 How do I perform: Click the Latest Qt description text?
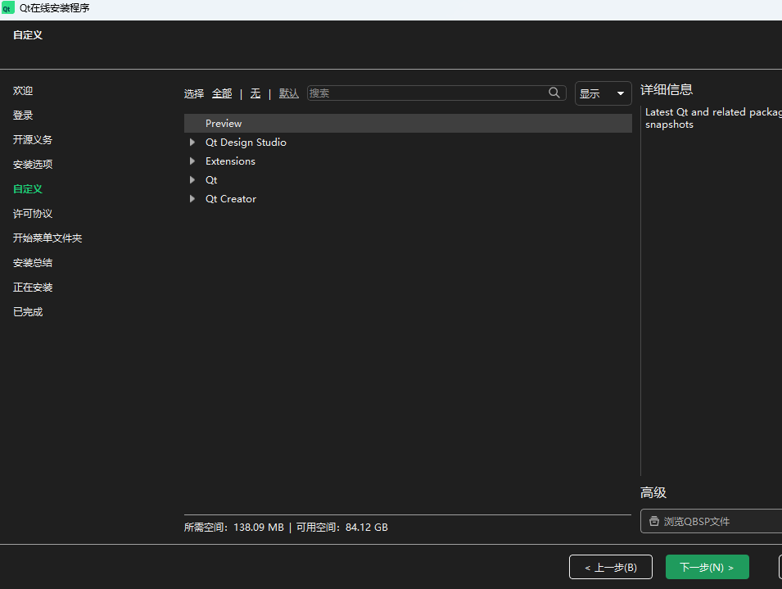coord(714,118)
